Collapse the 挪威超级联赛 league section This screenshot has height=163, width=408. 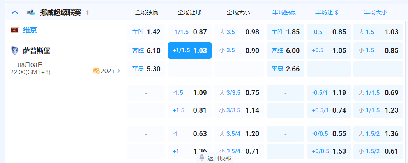tap(15, 12)
